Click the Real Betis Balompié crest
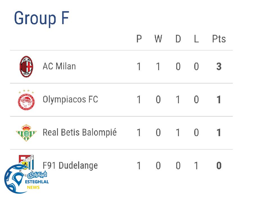Viewport: 253px width, 201px height. 26,133
